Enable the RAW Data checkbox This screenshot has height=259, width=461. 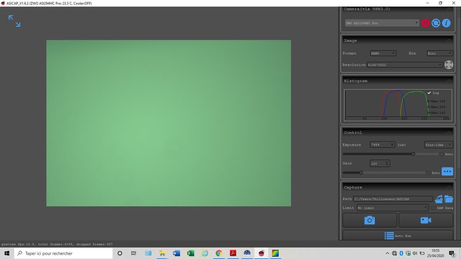pos(433,208)
